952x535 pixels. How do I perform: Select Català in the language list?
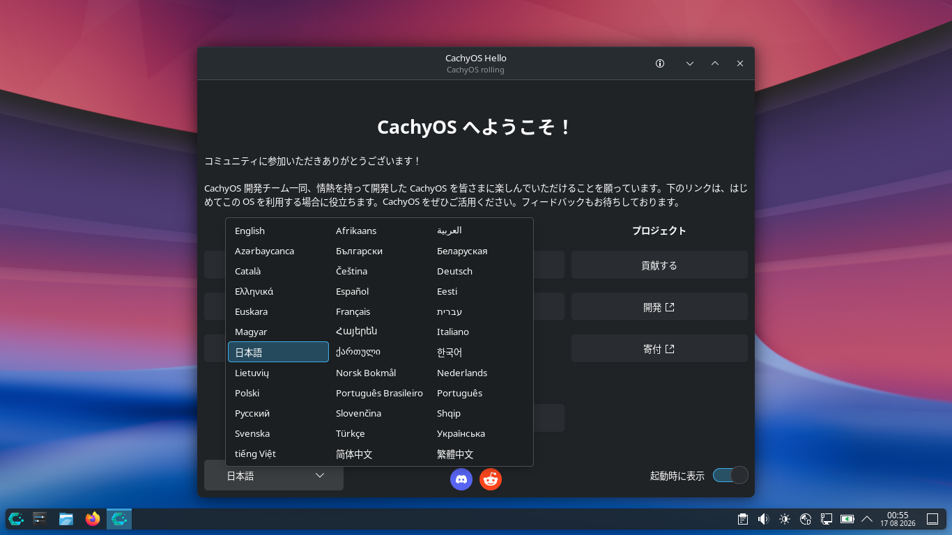tap(278, 271)
